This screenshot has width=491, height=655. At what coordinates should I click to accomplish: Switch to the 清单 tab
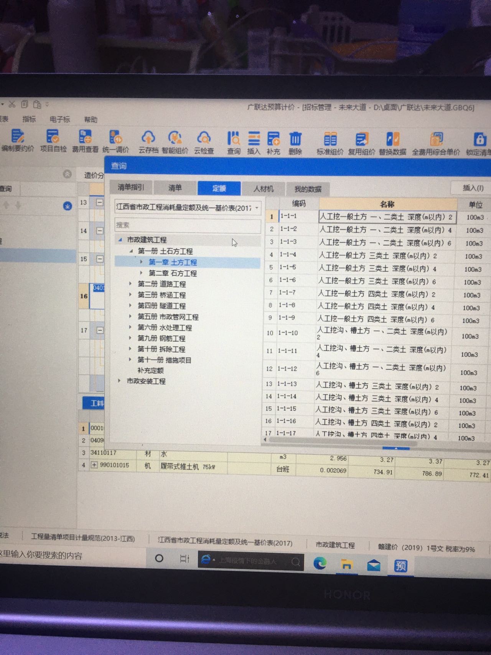point(175,187)
